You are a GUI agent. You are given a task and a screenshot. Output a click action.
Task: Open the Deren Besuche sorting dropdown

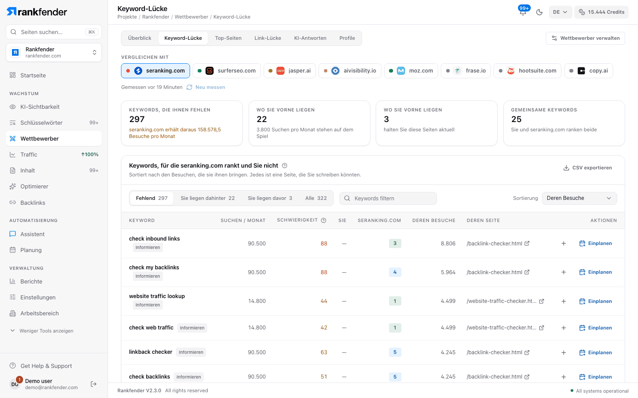(579, 198)
